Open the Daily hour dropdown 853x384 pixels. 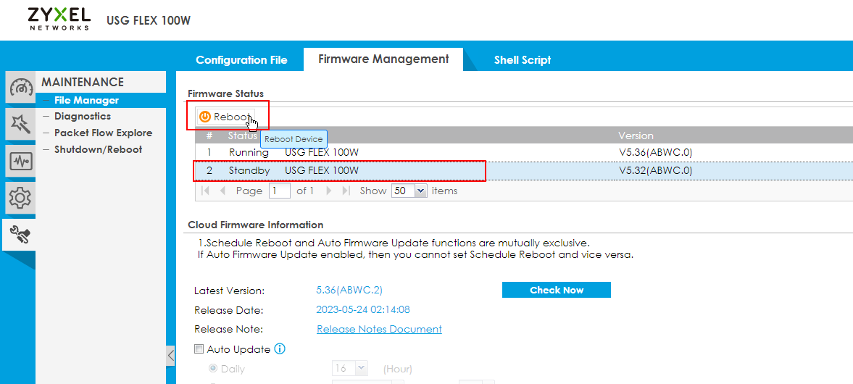(x=361, y=369)
